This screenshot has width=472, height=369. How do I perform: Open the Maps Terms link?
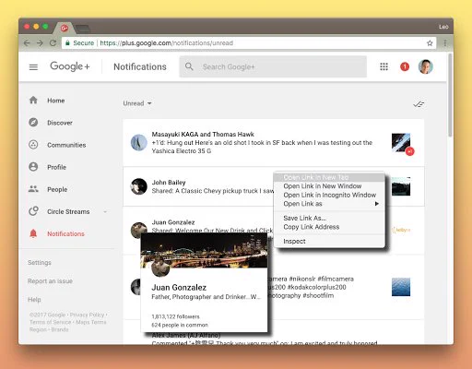[x=91, y=322]
